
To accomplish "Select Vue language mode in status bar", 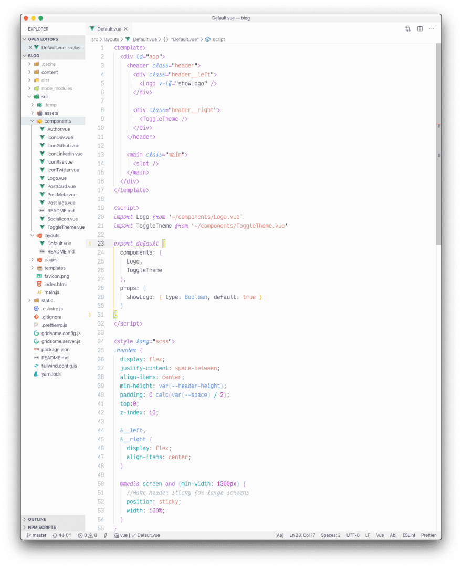I will 380,535.
